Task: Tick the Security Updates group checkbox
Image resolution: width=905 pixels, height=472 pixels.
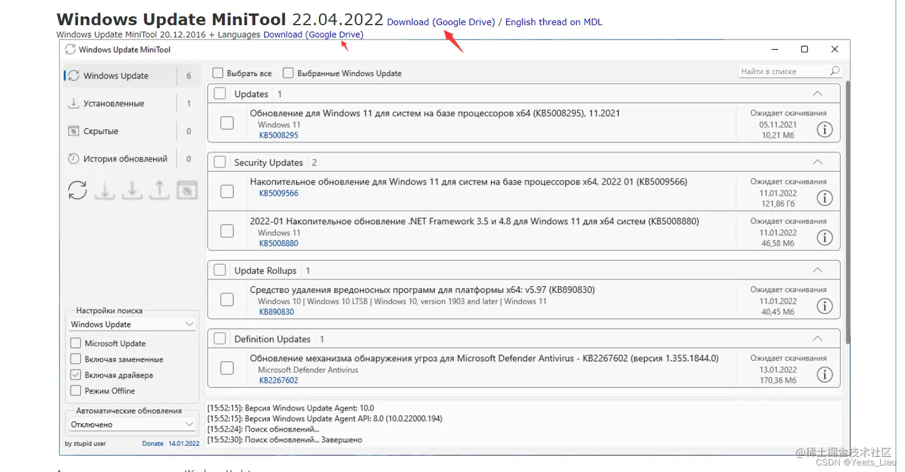Action: pos(220,162)
